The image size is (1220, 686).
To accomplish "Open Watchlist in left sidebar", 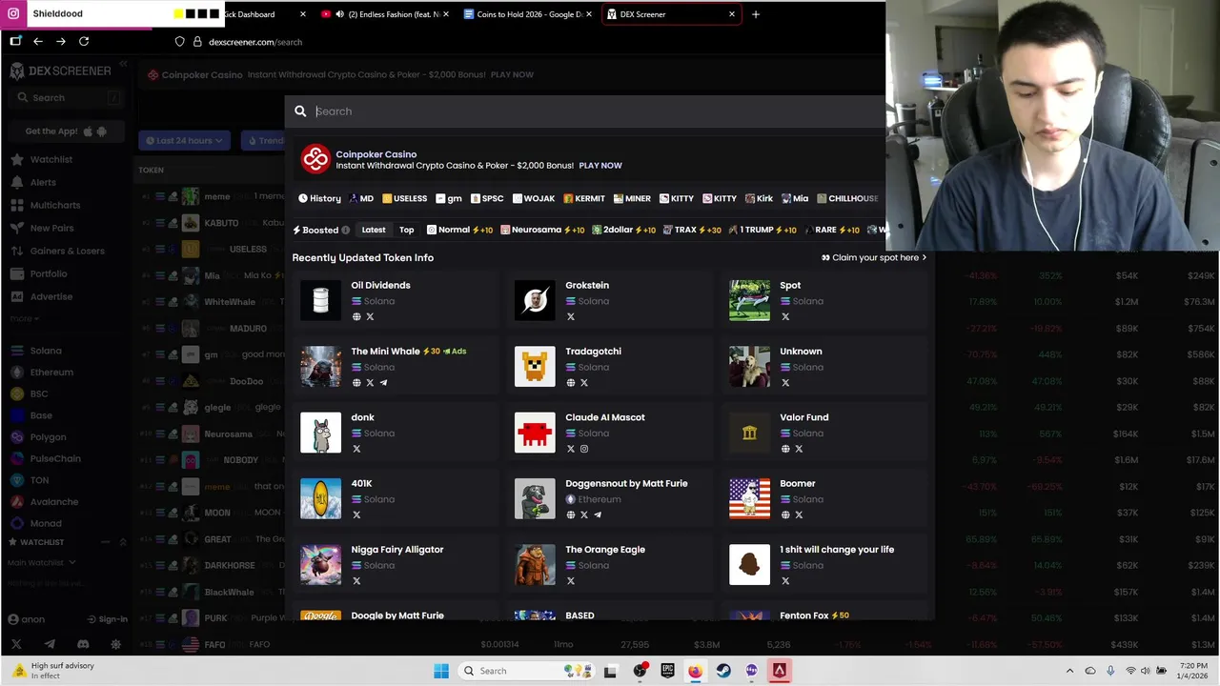I will tap(51, 159).
